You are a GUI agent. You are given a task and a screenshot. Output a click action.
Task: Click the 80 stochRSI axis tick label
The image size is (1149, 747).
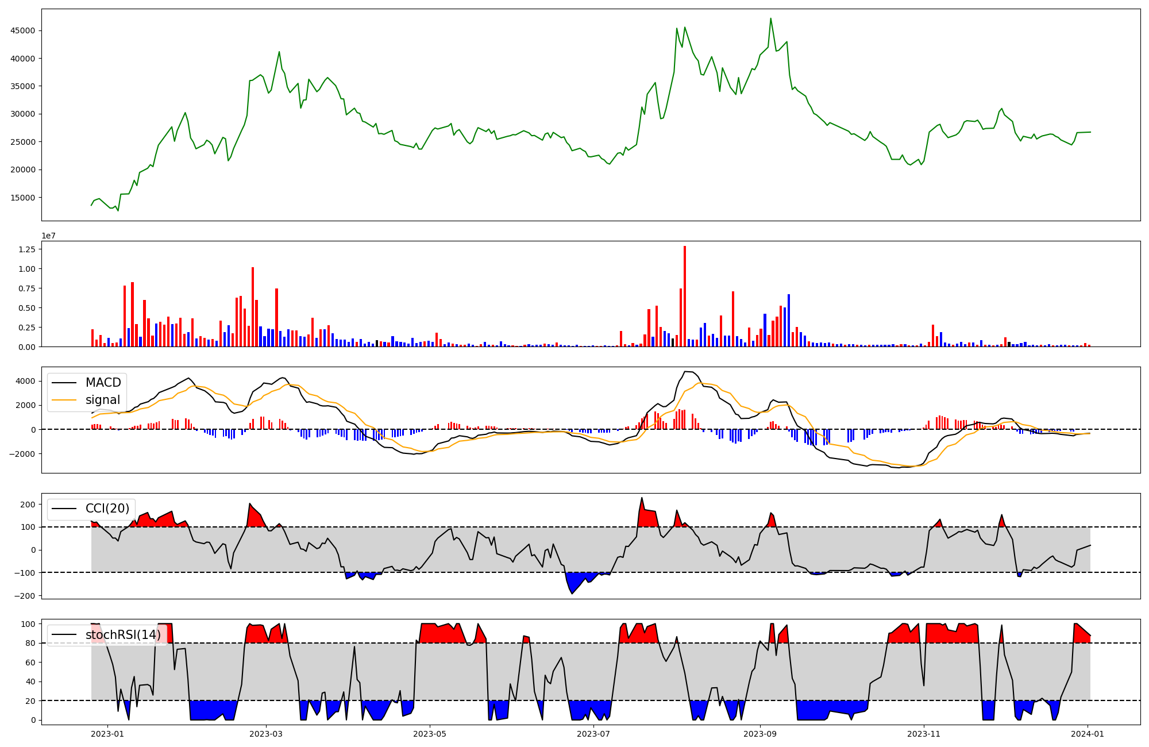click(x=30, y=643)
